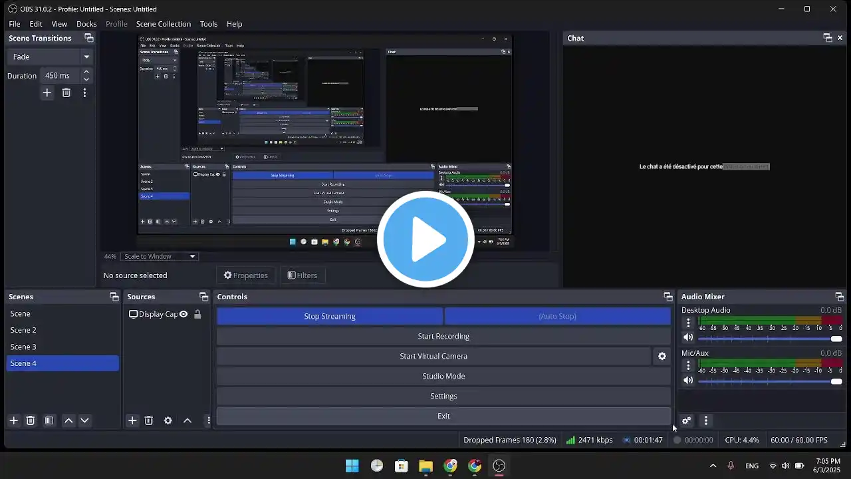Mute Mic/Aux speaker icon
The image size is (851, 479).
pyautogui.click(x=688, y=381)
